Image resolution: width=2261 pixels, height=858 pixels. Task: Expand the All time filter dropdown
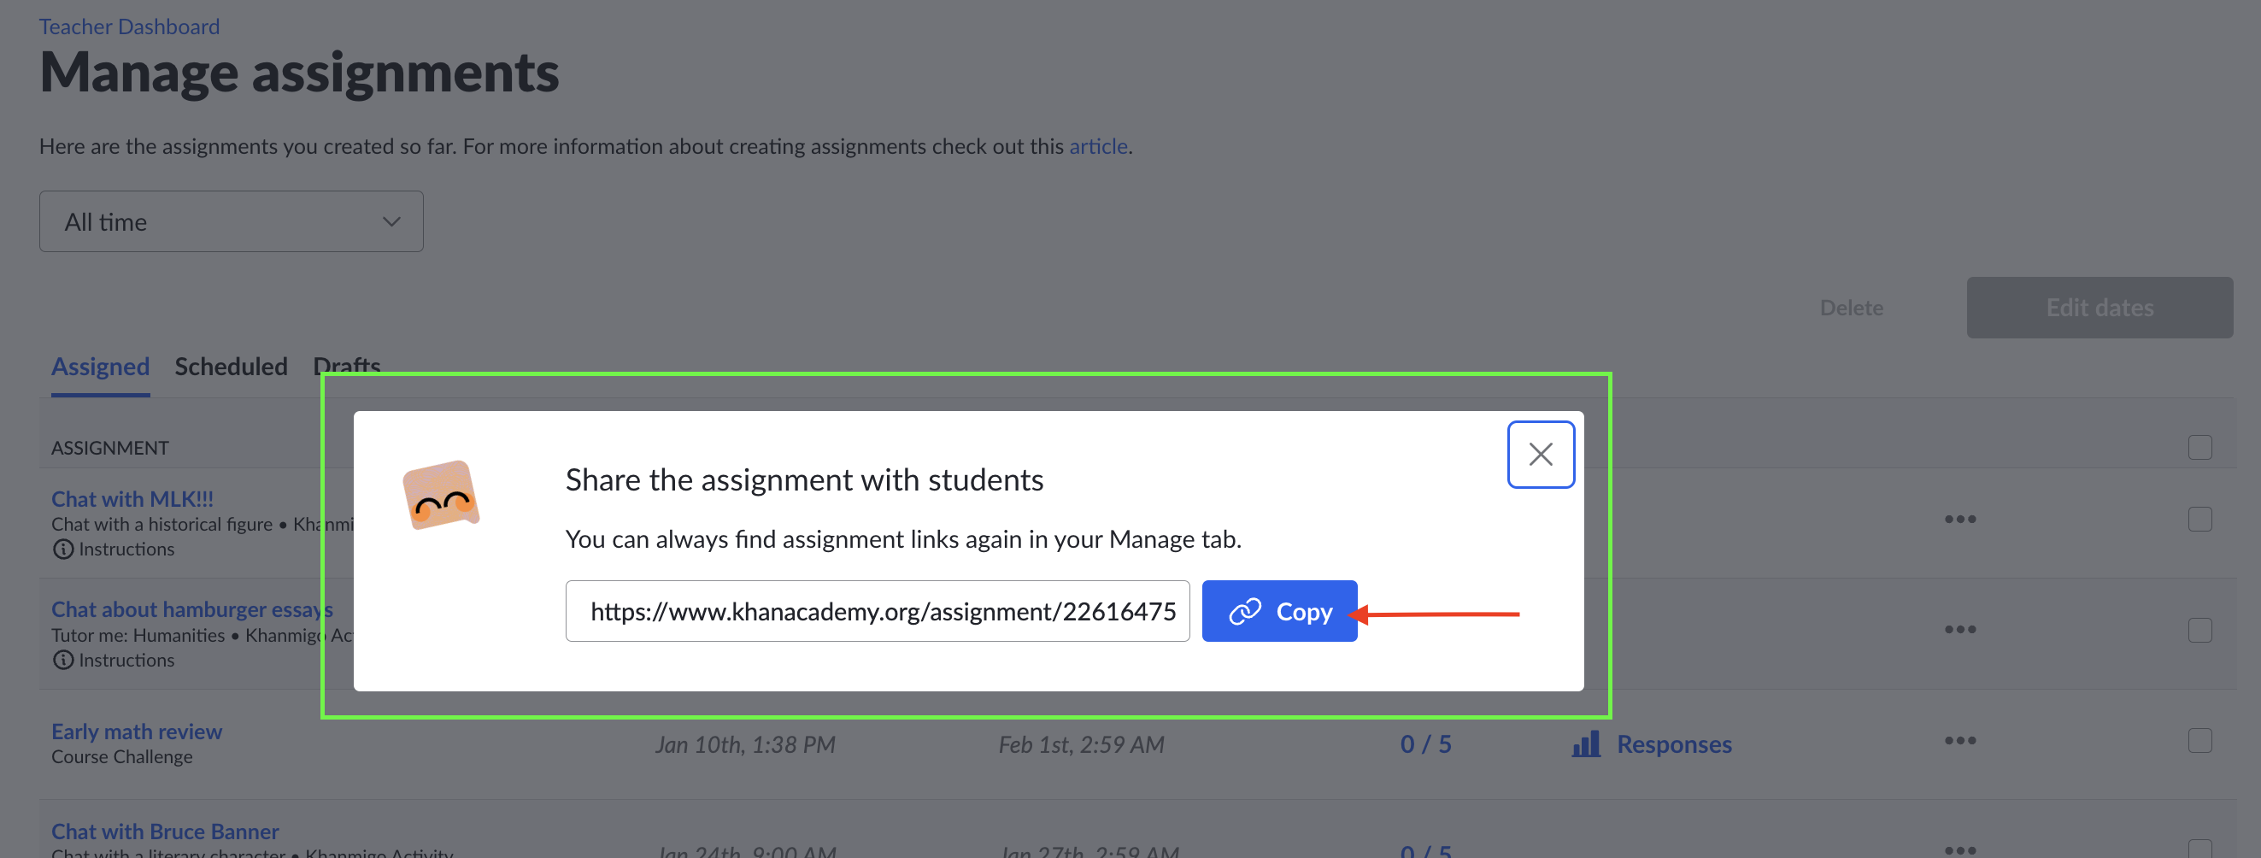[231, 221]
